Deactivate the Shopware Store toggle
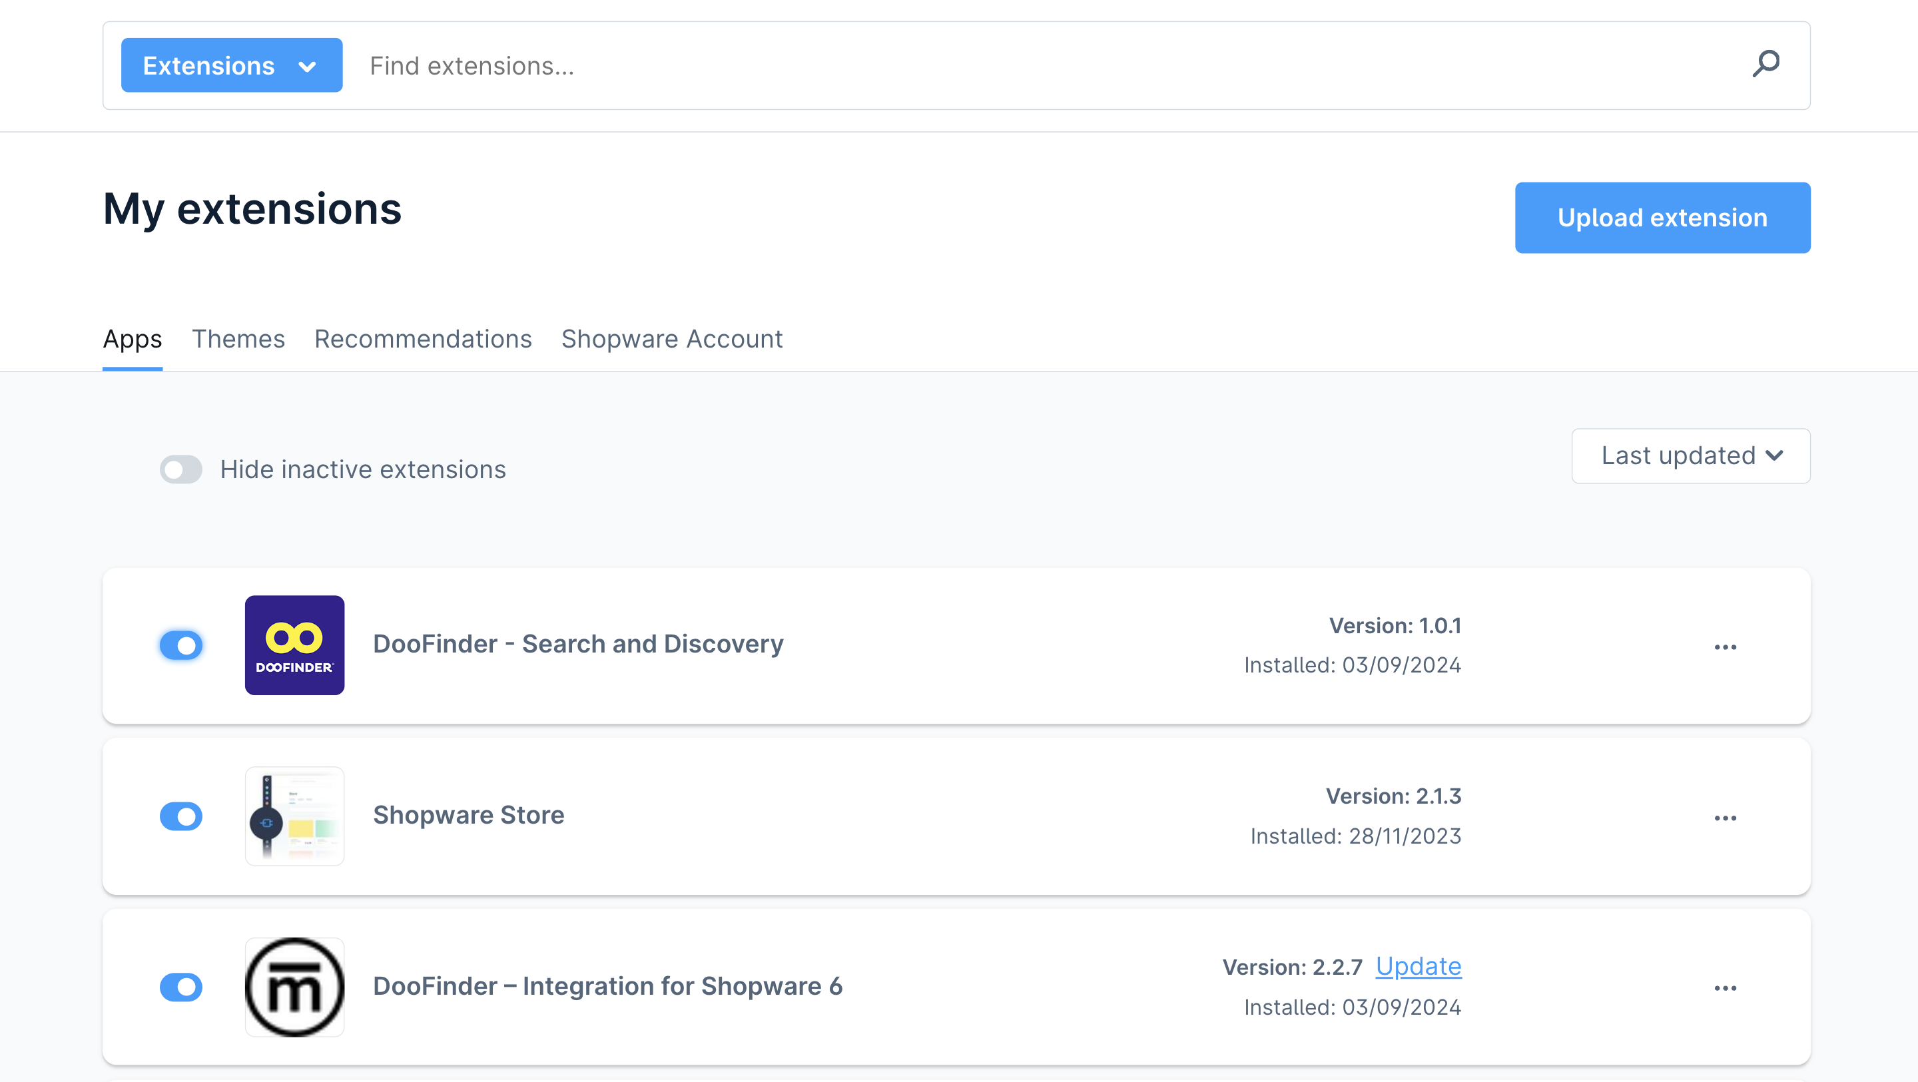 click(181, 816)
